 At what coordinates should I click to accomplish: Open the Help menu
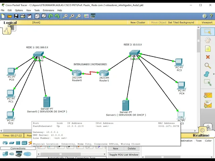point(59,10)
